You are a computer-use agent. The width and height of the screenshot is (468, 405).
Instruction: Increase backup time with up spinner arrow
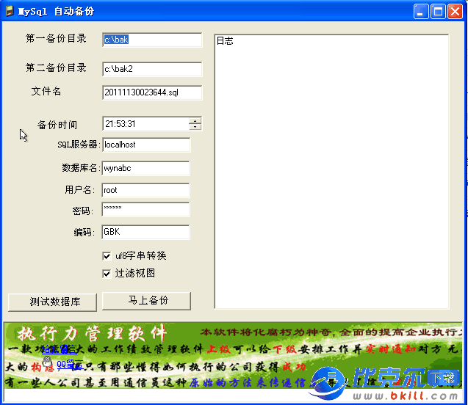click(195, 121)
